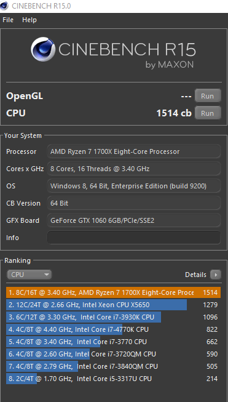Click the OS information field
The height and width of the screenshot is (402, 228).
tap(134, 186)
